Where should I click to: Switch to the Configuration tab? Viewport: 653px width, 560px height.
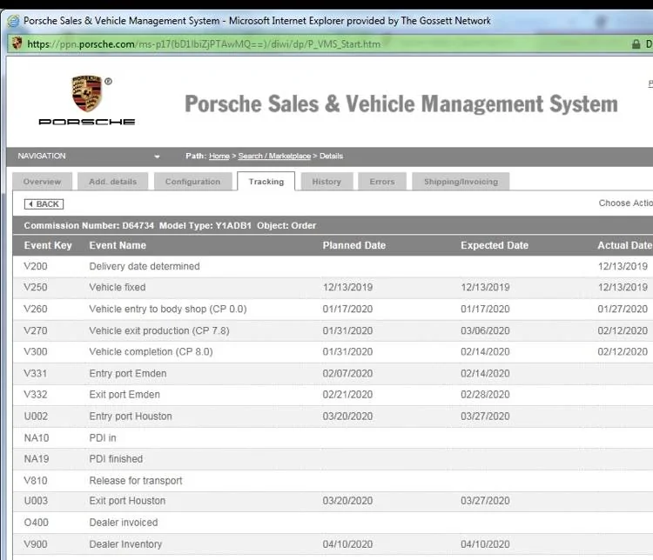pyautogui.click(x=192, y=182)
